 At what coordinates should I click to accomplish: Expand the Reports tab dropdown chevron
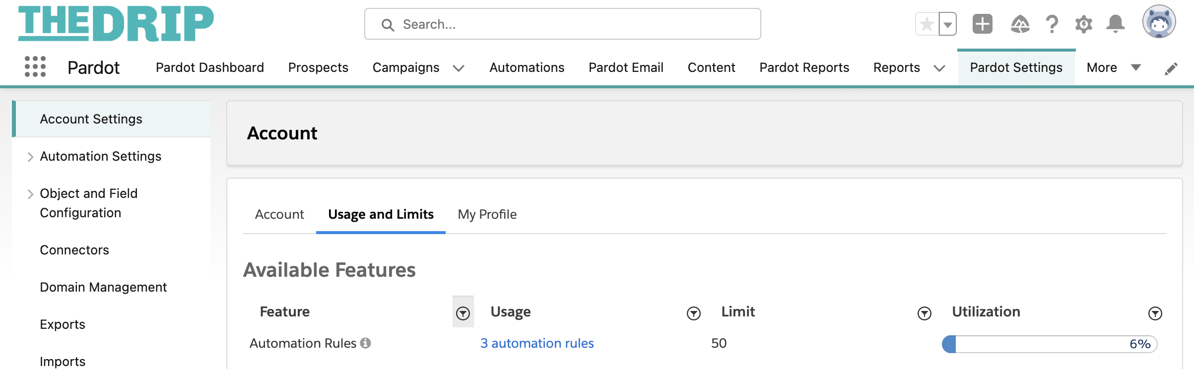(939, 68)
